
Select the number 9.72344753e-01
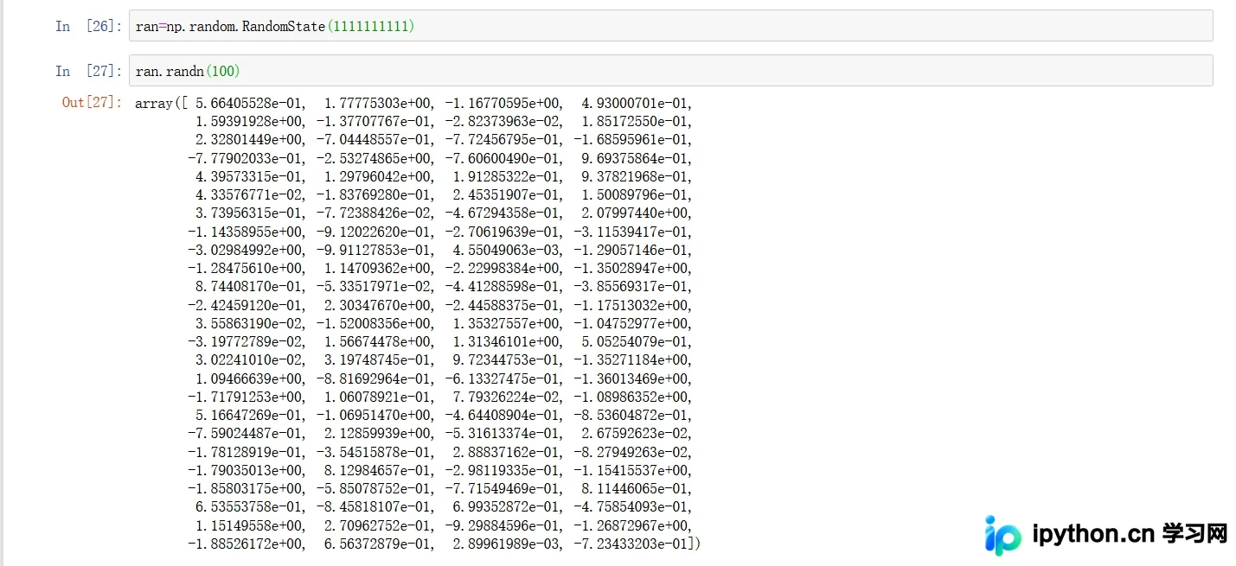click(508, 359)
